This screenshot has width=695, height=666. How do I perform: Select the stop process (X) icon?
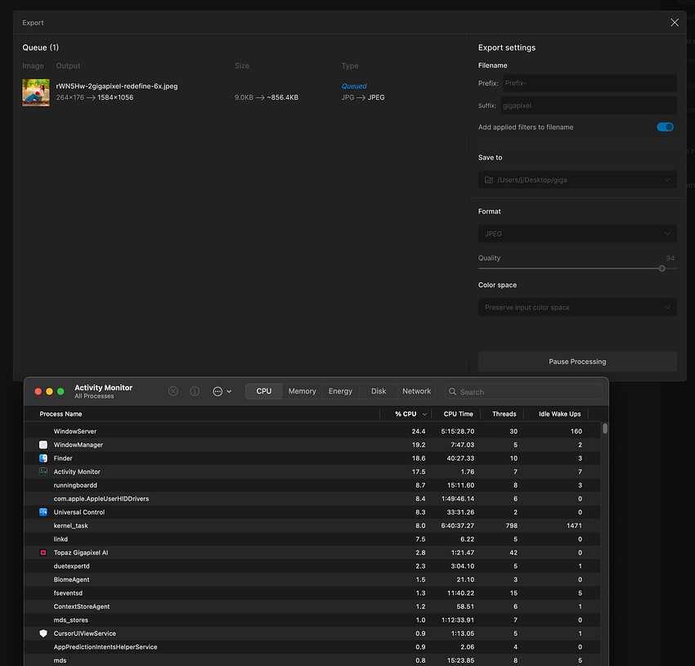pos(173,391)
